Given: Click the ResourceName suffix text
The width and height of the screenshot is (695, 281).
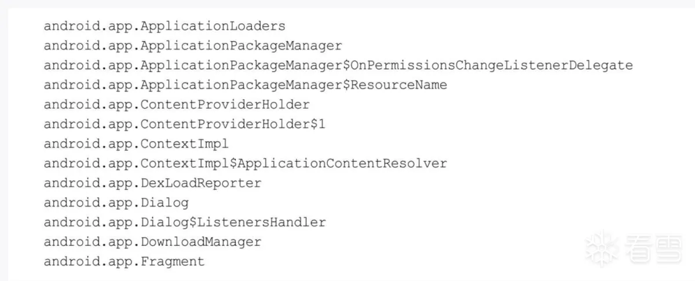Looking at the screenshot, I should [x=399, y=85].
